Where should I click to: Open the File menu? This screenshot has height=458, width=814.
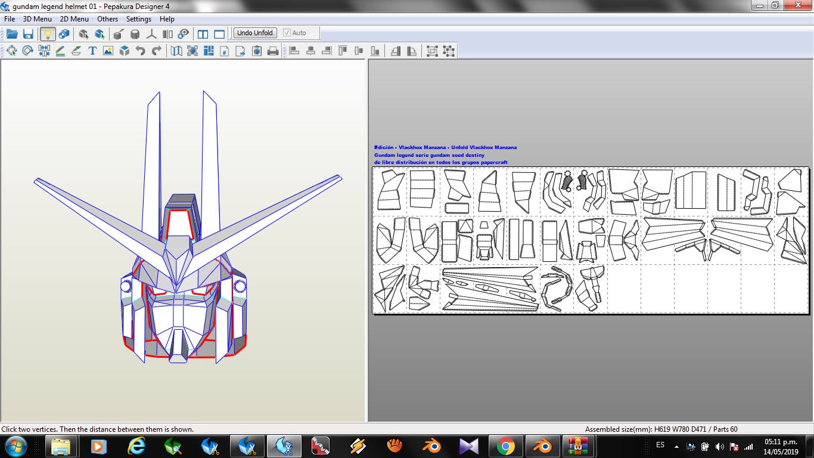[x=10, y=18]
